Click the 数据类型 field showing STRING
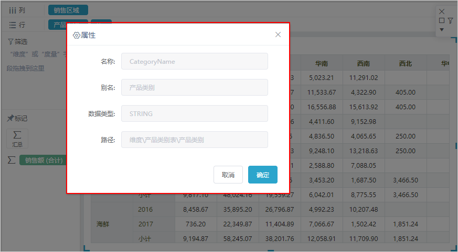 coord(195,113)
